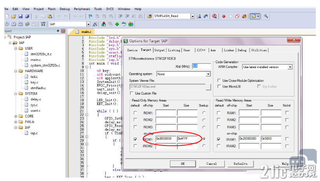The width and height of the screenshot is (320, 181).
Task: Click the Help button
Action: pyautogui.click(x=285, y=164)
